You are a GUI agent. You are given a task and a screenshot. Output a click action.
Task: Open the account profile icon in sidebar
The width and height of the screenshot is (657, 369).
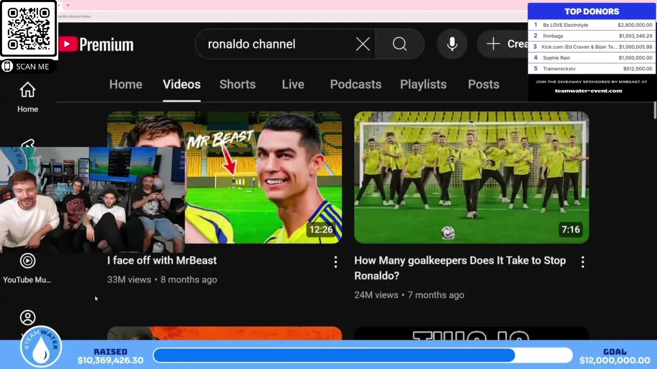click(x=28, y=318)
